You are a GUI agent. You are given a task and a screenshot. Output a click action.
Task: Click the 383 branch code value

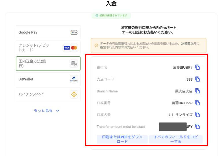(189, 79)
